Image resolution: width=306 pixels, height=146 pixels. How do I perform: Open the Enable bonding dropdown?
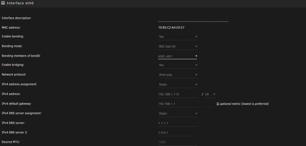click(177, 37)
